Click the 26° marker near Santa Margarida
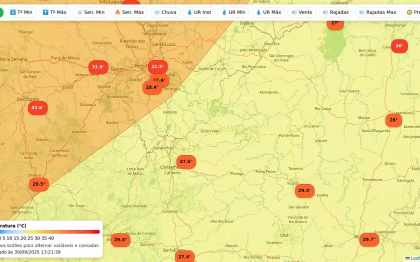Image resolution: width=420 pixels, height=262 pixels. (x=393, y=120)
